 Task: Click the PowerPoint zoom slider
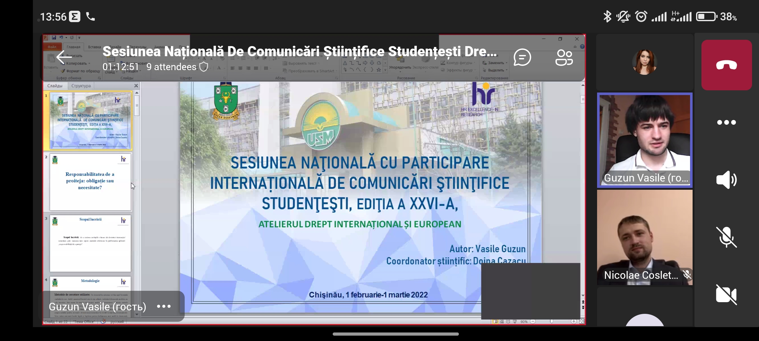tap(552, 321)
